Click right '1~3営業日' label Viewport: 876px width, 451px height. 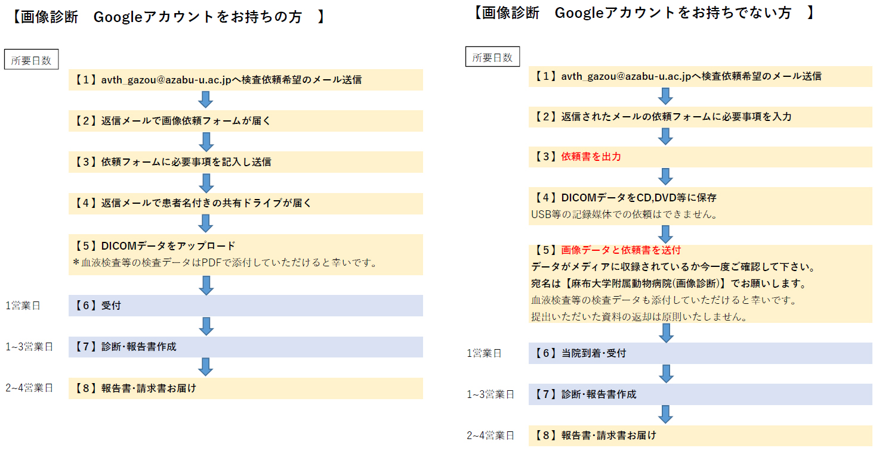coord(491,394)
